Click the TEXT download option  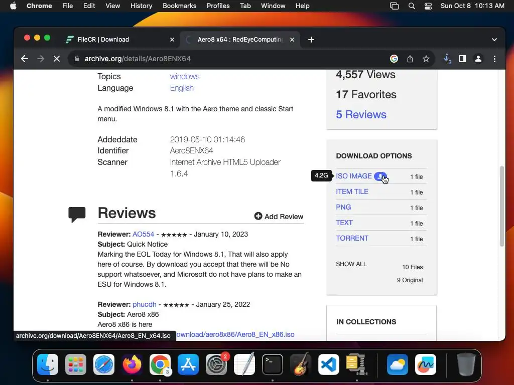tap(344, 223)
